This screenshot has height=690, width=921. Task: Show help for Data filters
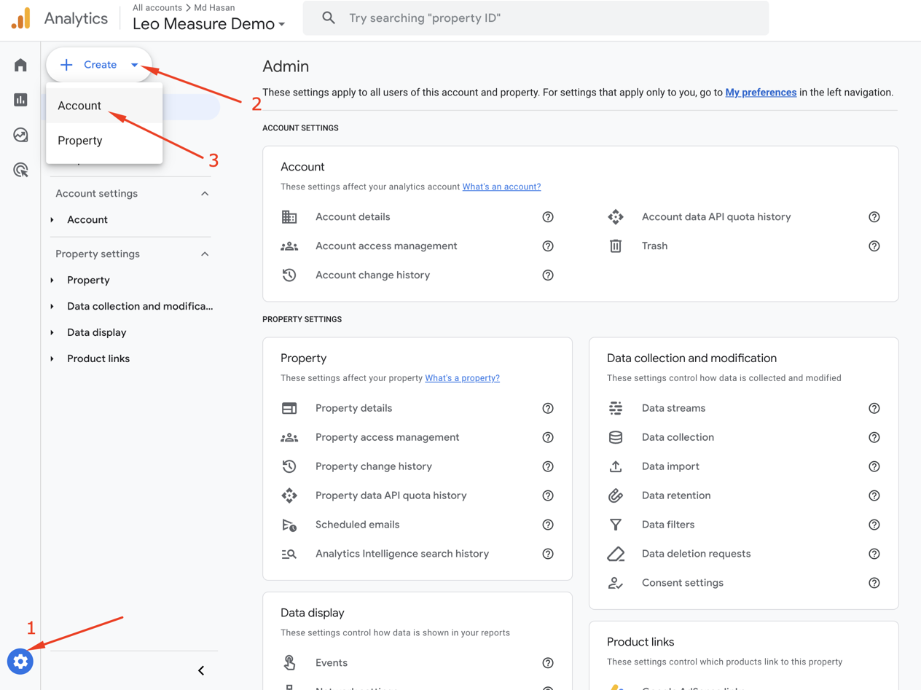(x=874, y=525)
